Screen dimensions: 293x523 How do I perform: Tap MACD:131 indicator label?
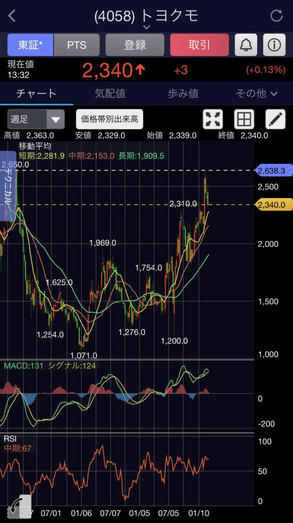tap(23, 366)
